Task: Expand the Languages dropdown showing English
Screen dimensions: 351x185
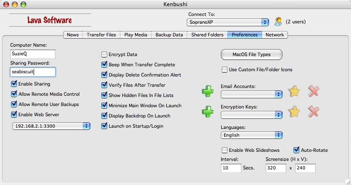Action: pyautogui.click(x=251, y=135)
